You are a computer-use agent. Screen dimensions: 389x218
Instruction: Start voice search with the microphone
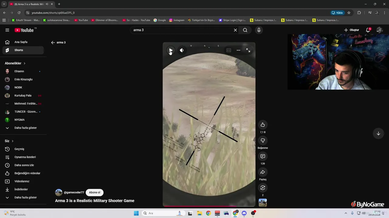click(259, 30)
